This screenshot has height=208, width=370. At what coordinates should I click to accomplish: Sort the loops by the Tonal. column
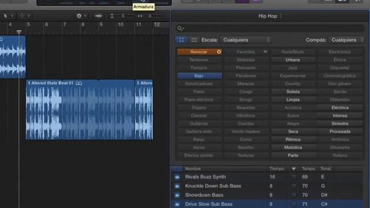pyautogui.click(x=325, y=169)
